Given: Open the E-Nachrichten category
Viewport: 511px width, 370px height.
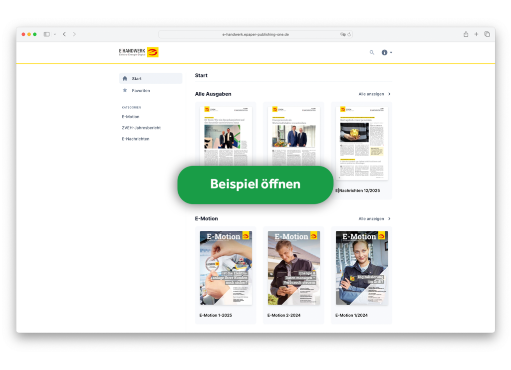Looking at the screenshot, I should [136, 139].
